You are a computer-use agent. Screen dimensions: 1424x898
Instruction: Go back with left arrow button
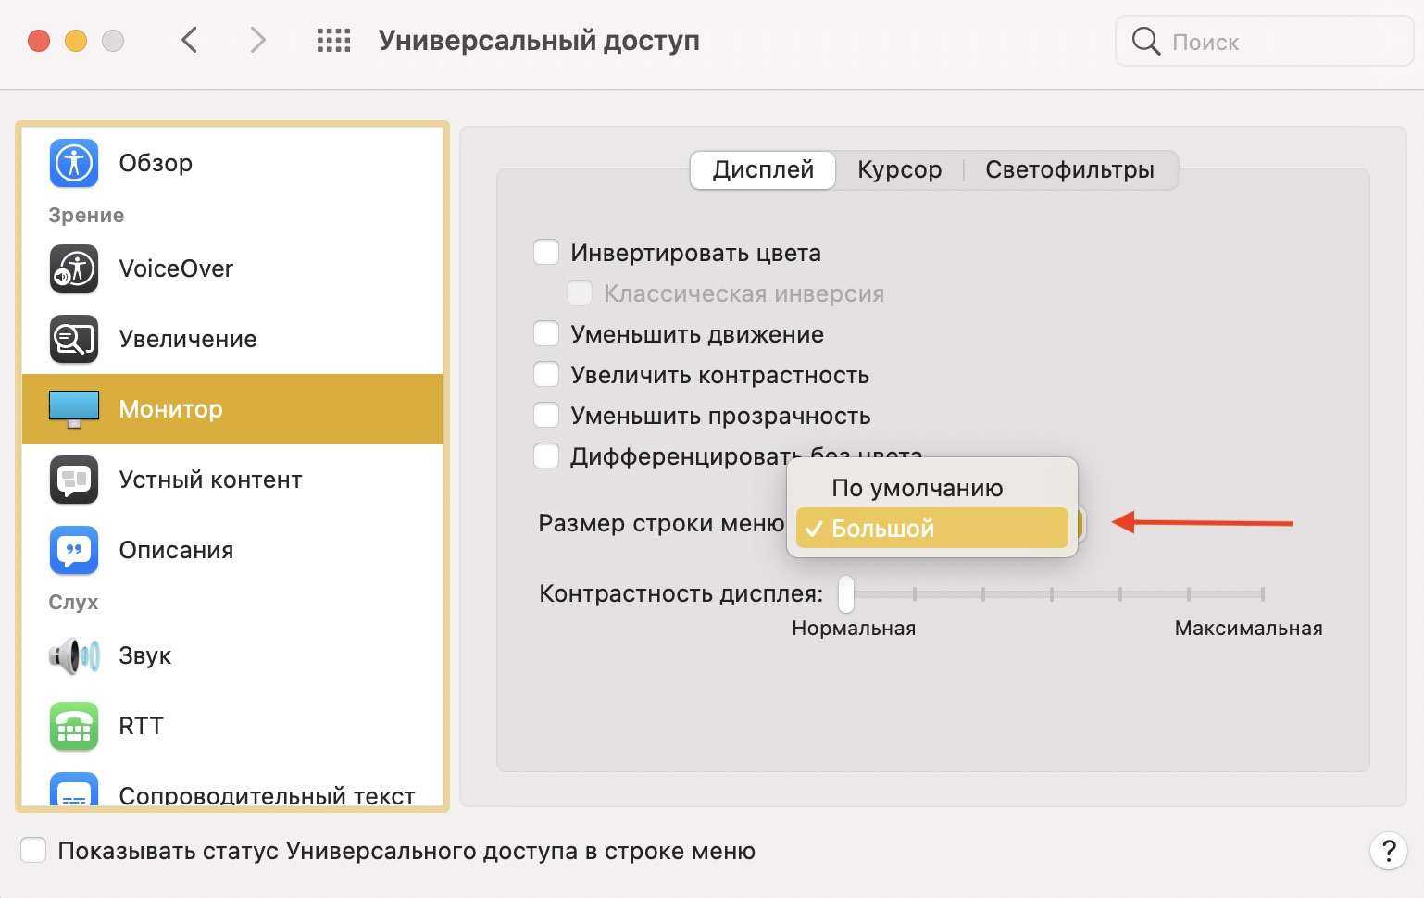point(190,41)
